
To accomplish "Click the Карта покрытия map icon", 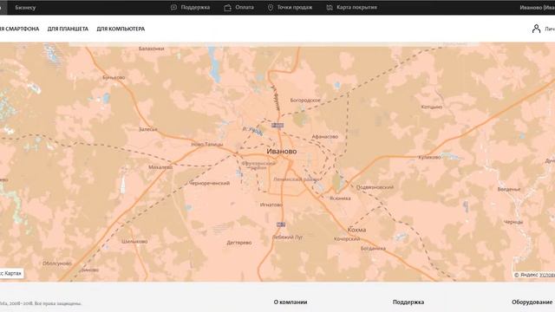I will pyautogui.click(x=330, y=8).
